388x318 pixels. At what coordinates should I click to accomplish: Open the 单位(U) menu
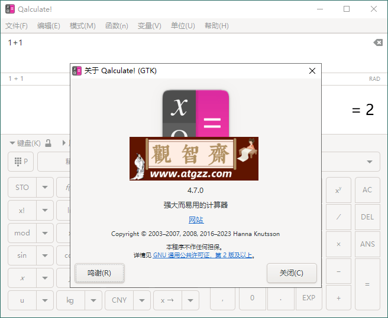(183, 26)
